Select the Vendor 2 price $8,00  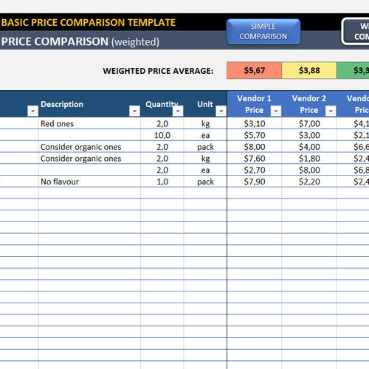[x=309, y=170]
